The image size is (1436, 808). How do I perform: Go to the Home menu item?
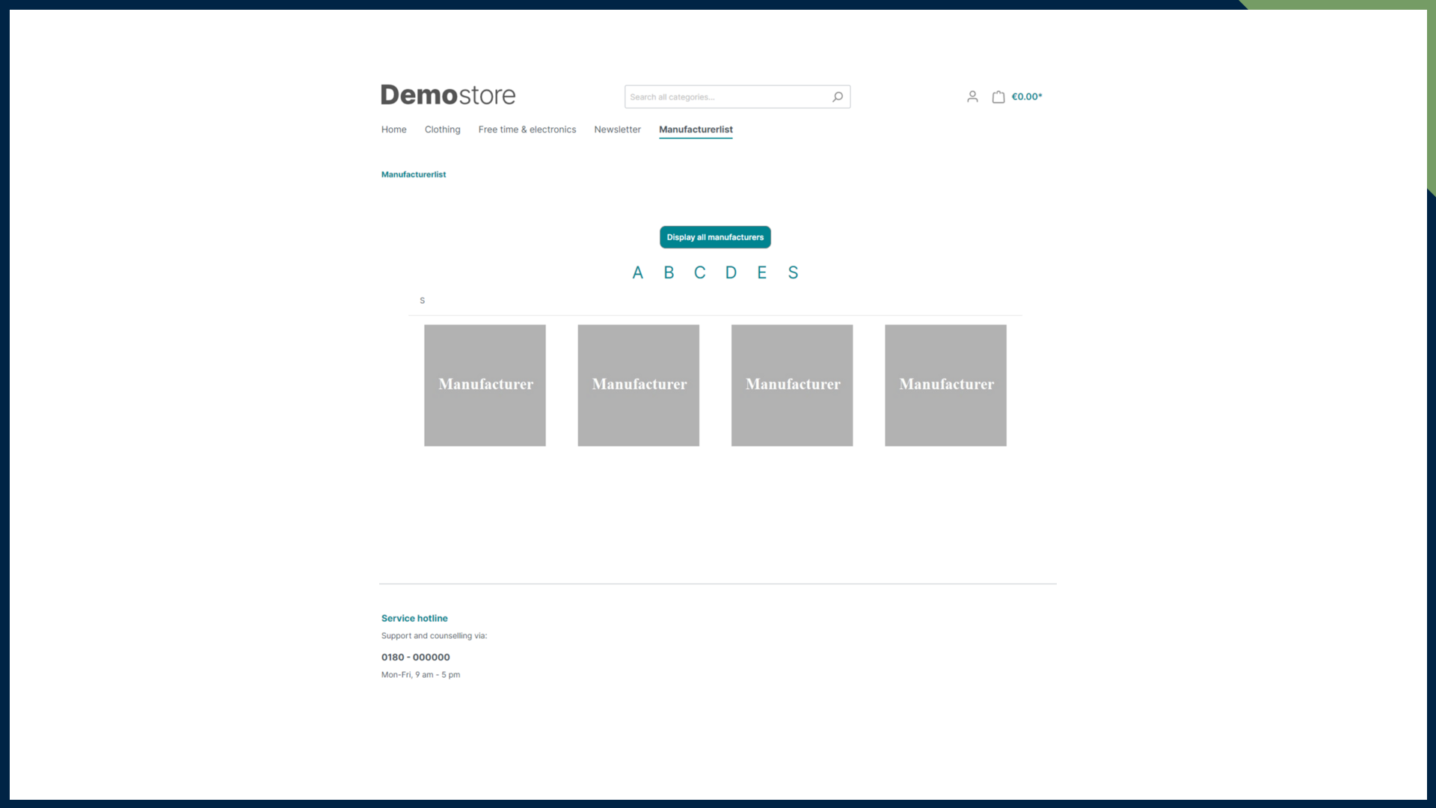[393, 129]
